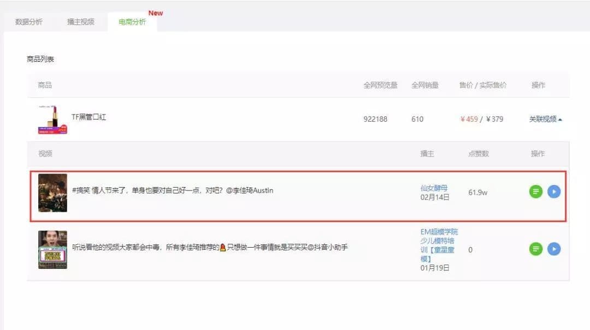Click the second video's thumbnail
Screen dimensions: 590x330
tap(52, 249)
